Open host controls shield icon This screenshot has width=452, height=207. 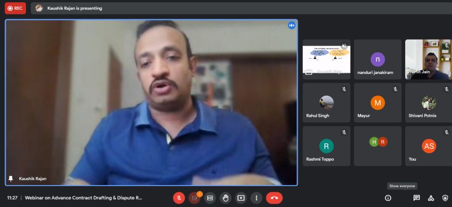click(445, 198)
